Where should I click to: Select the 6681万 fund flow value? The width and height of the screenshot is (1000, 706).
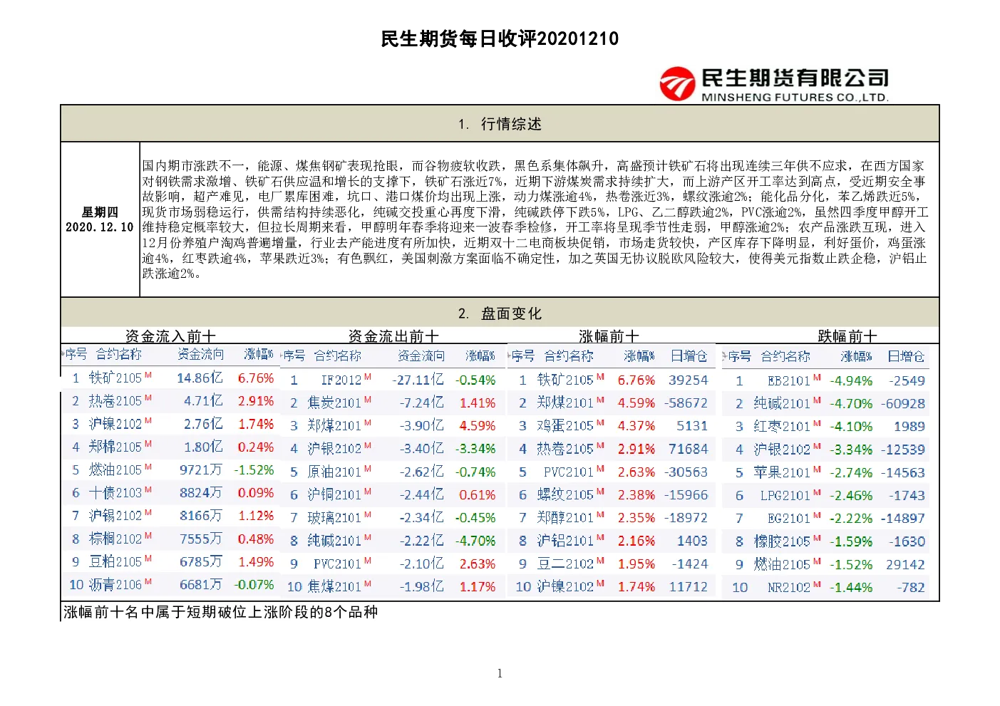tap(201, 585)
